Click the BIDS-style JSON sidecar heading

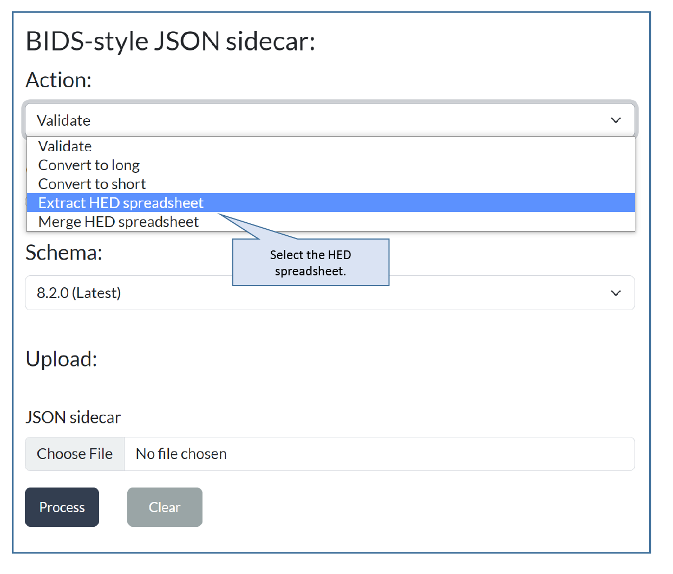(x=171, y=42)
